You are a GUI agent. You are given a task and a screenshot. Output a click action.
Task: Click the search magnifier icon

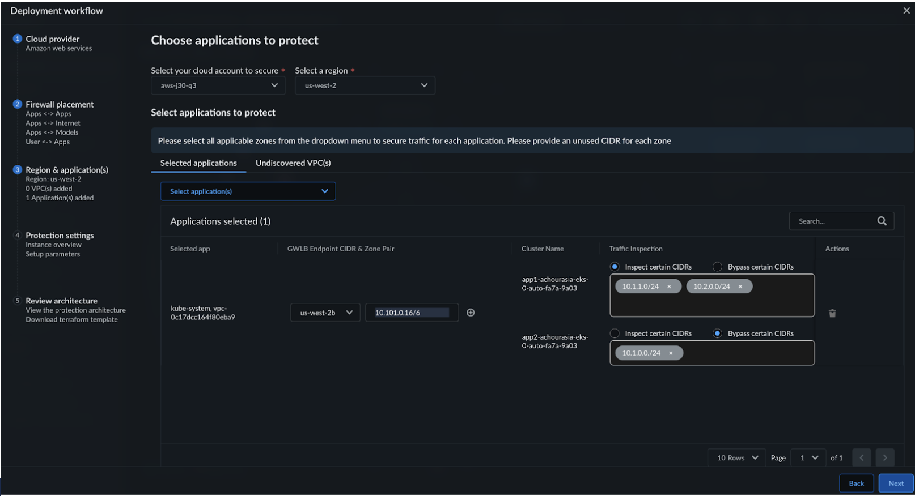[882, 221]
